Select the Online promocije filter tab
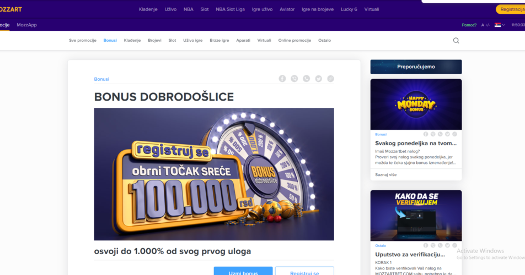This screenshot has height=275, width=525. (294, 40)
